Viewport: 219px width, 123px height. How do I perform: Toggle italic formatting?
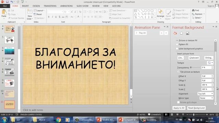52,17
